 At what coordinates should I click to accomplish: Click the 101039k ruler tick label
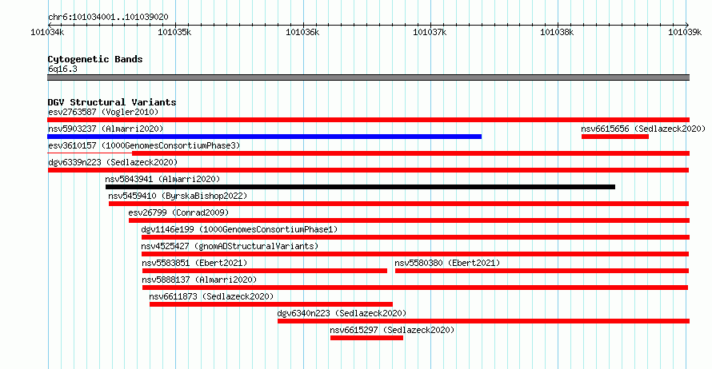685,32
